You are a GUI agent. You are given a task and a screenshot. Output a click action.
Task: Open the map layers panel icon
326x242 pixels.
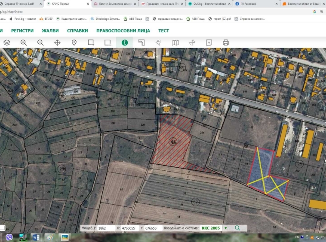(x=7, y=42)
